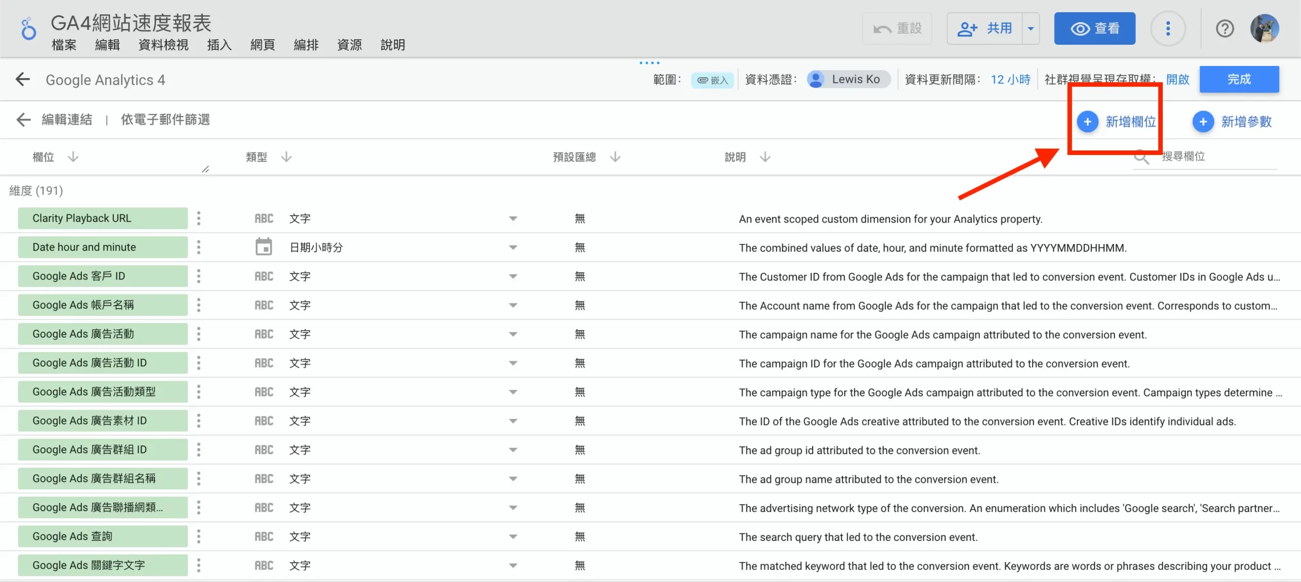Open options menu for Google Ads 廣告活動
This screenshot has height=582, width=1301.
click(199, 334)
